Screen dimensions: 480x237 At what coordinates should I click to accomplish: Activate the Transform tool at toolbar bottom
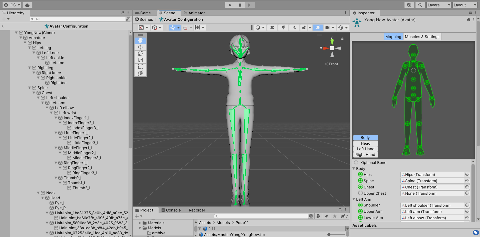click(140, 73)
